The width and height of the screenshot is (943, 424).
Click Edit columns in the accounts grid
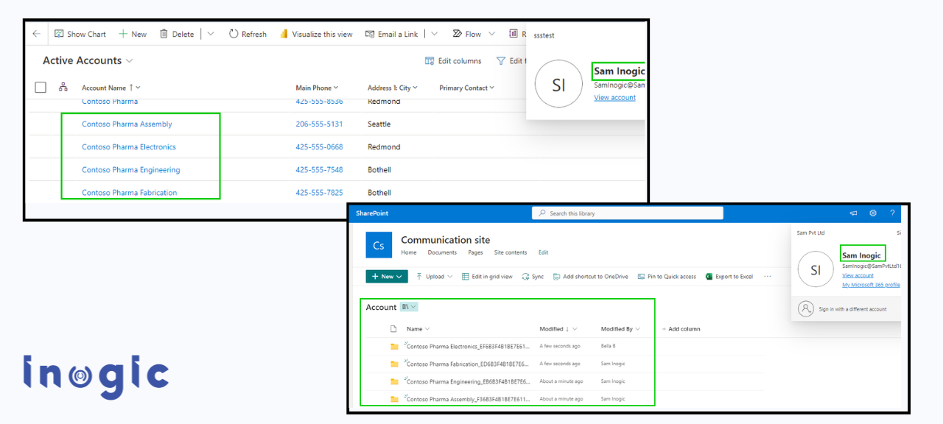(453, 61)
